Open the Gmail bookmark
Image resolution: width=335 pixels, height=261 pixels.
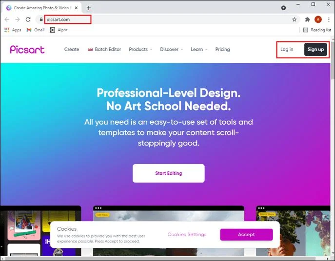pos(36,30)
